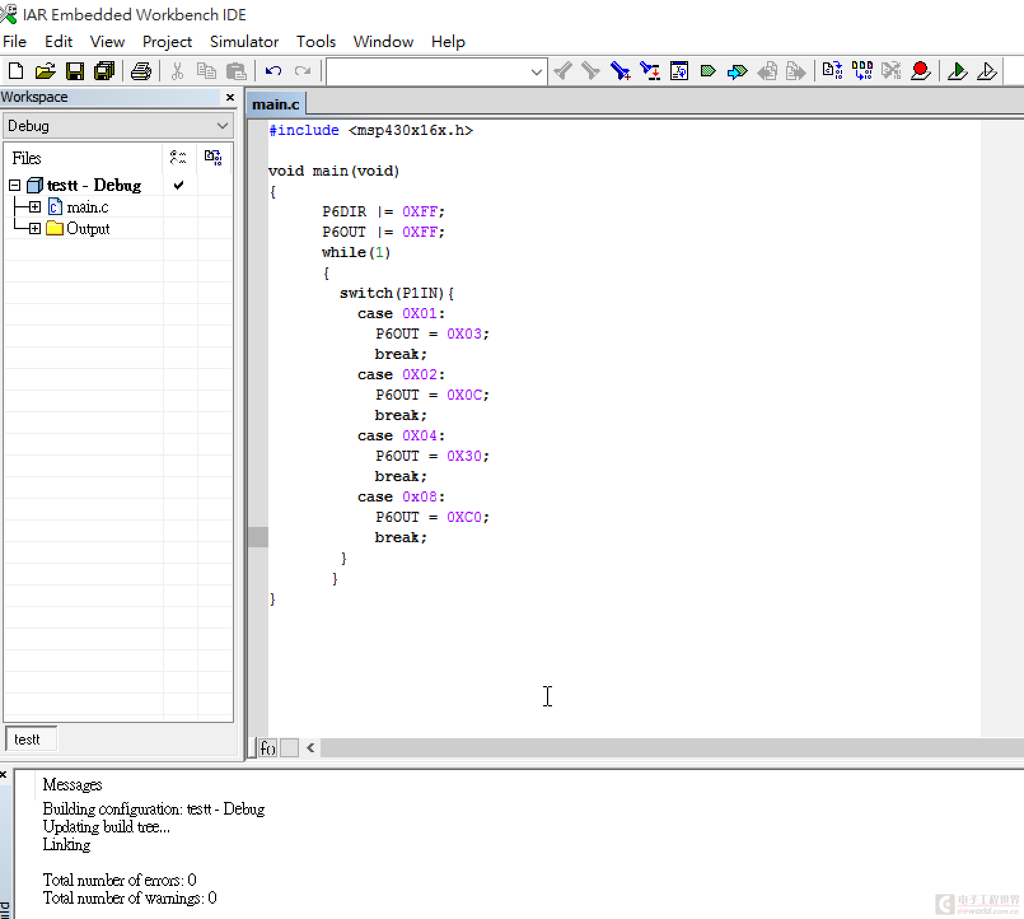This screenshot has width=1024, height=919.
Task: Open the View menu
Action: (107, 41)
